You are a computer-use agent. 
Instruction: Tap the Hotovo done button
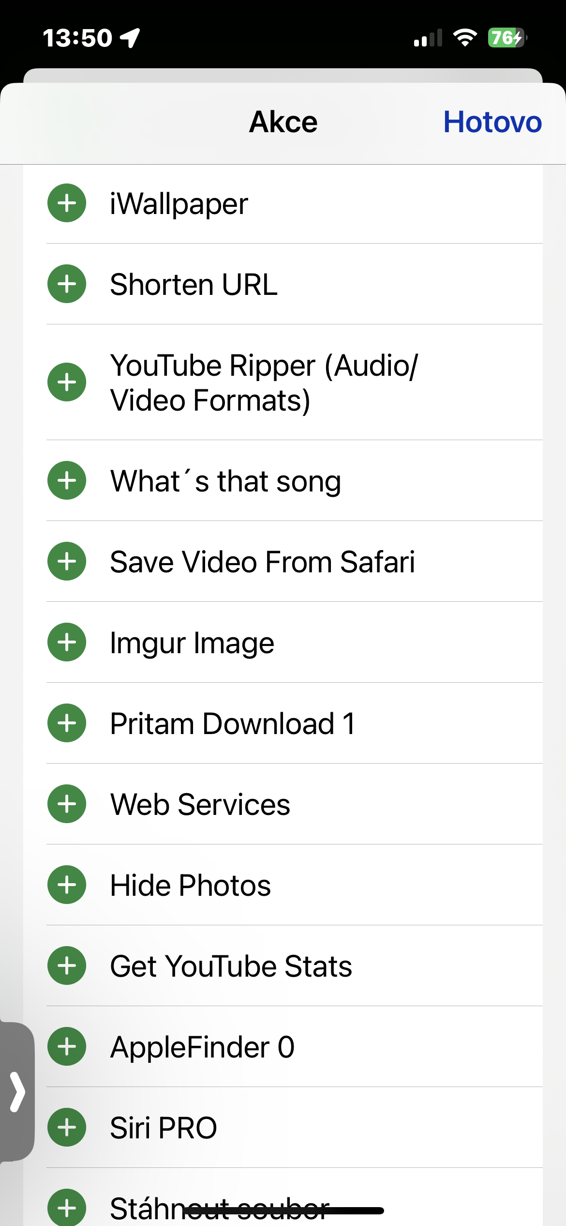[x=492, y=122]
